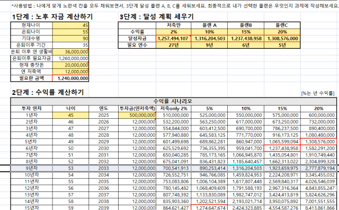The height and width of the screenshot is (210, 339).
Task: Select the 투자금(연저축액) column header
Action: 137,109
